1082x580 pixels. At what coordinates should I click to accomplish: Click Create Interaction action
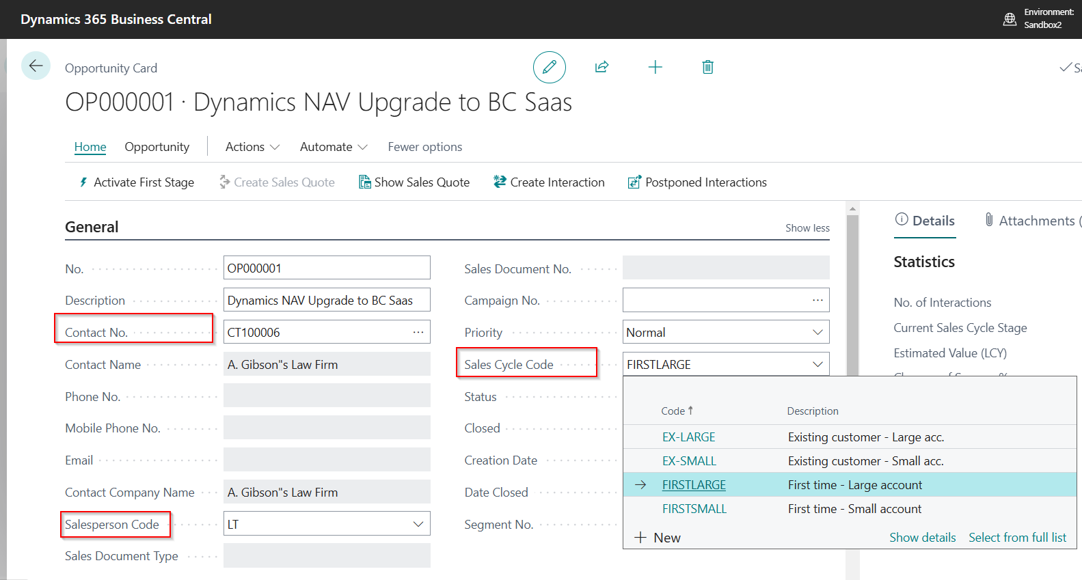click(549, 182)
